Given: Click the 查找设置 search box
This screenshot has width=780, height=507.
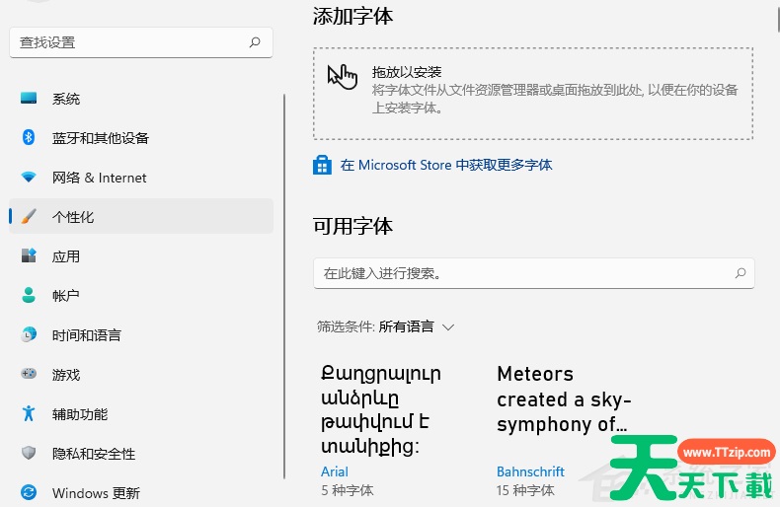Looking at the screenshot, I should tap(141, 42).
